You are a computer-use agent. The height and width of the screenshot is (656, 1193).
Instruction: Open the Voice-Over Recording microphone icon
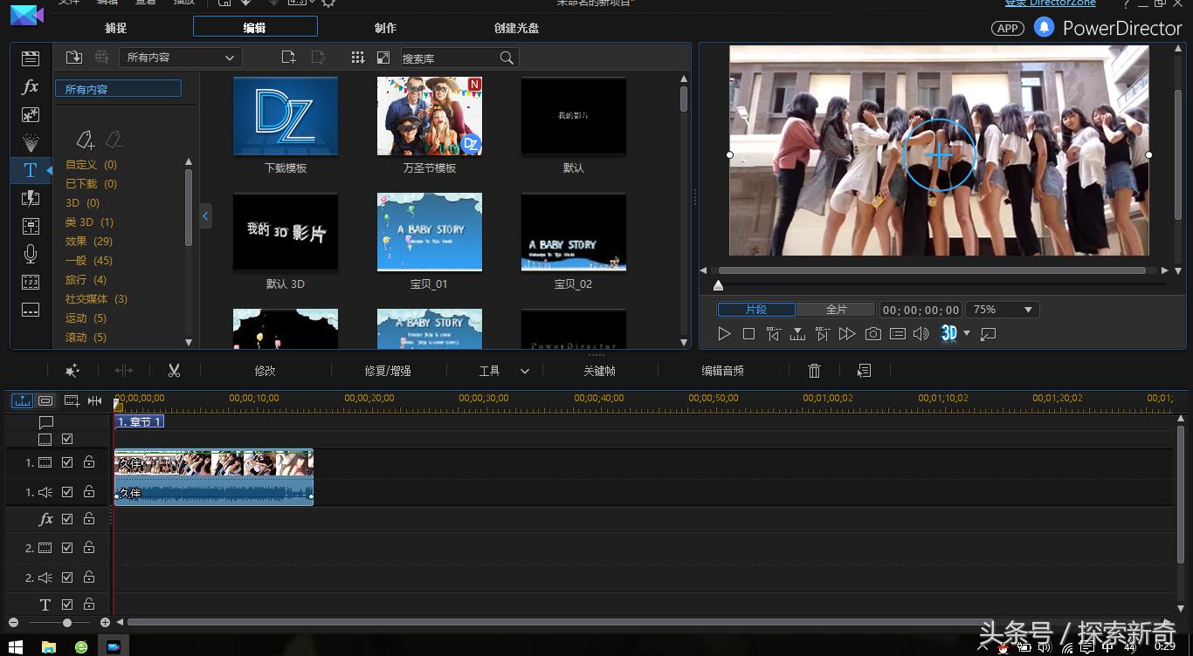pos(31,254)
